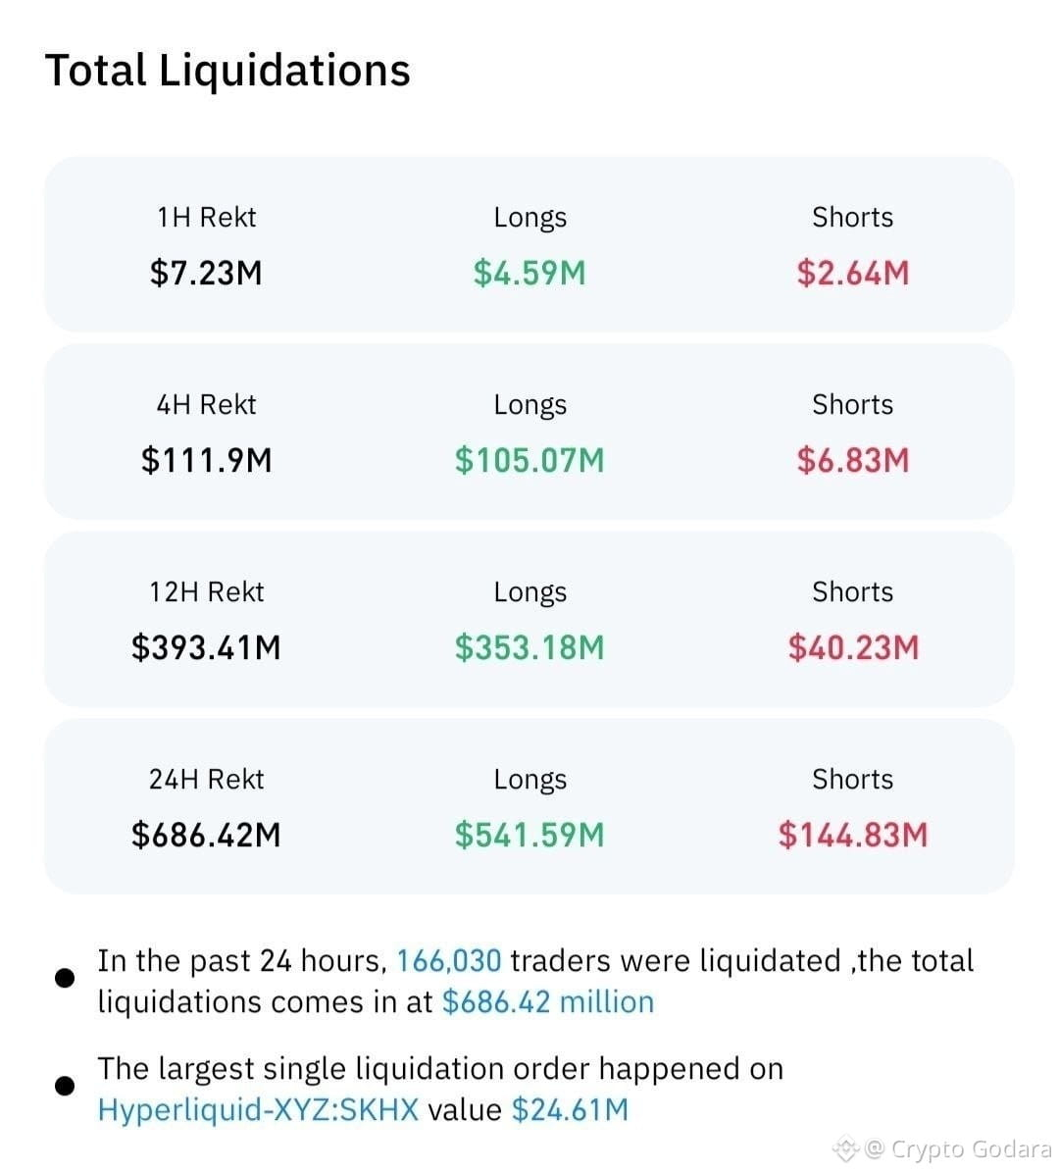Screen dimensions: 1059x1173
Task: Select the 1H Rekt total $7.23M
Action: [x=207, y=273]
